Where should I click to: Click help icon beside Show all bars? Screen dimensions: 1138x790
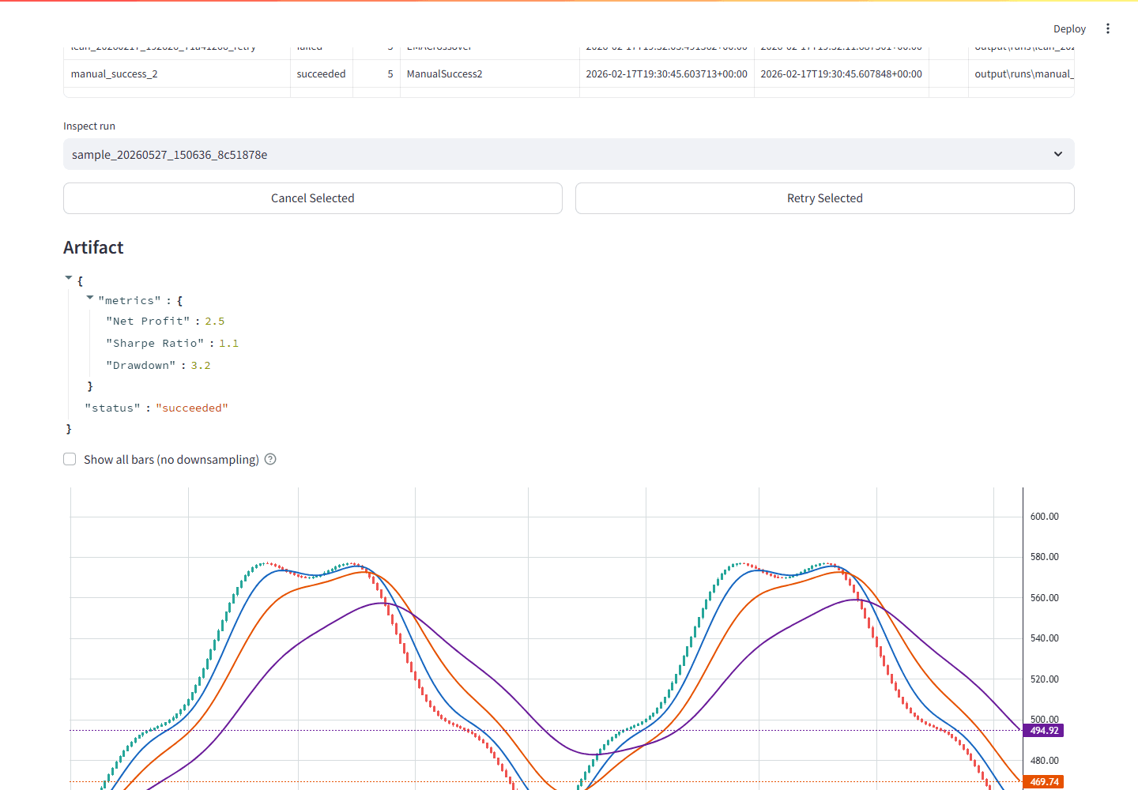[270, 459]
